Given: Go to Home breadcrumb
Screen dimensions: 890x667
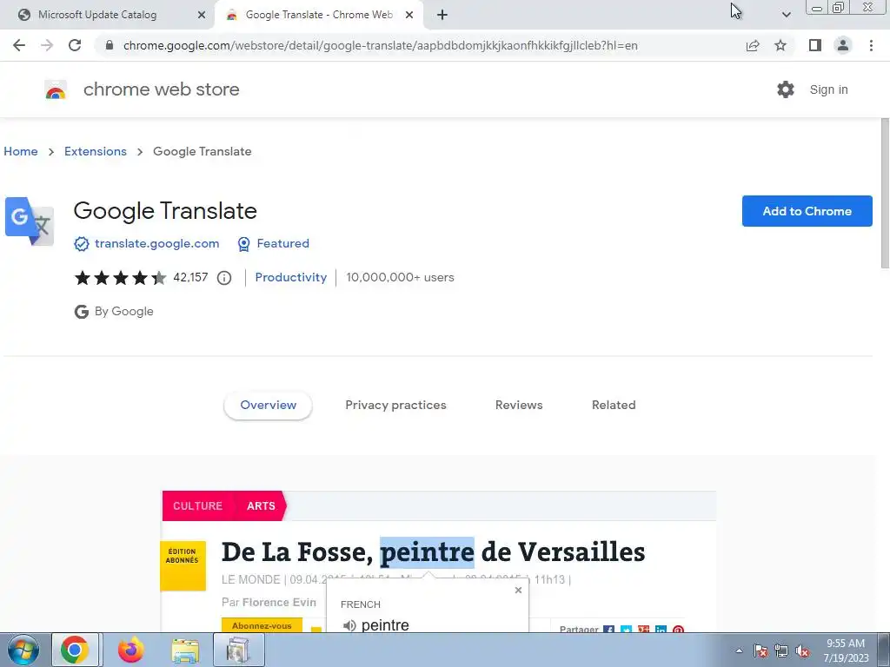Looking at the screenshot, I should [21, 151].
